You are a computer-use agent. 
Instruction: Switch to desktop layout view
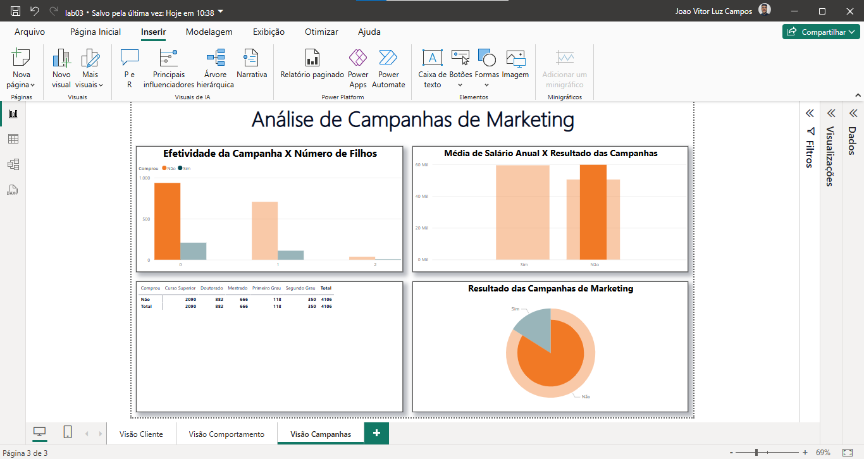tap(40, 432)
